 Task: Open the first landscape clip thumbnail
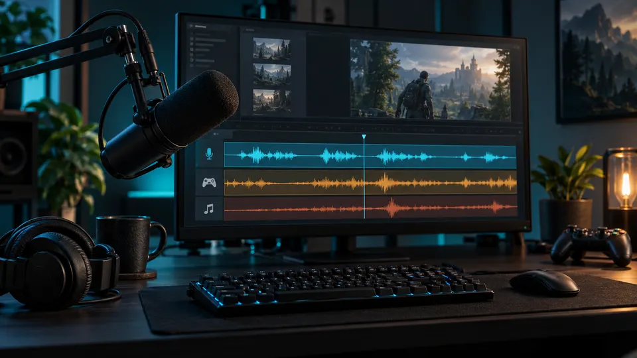[x=272, y=49]
